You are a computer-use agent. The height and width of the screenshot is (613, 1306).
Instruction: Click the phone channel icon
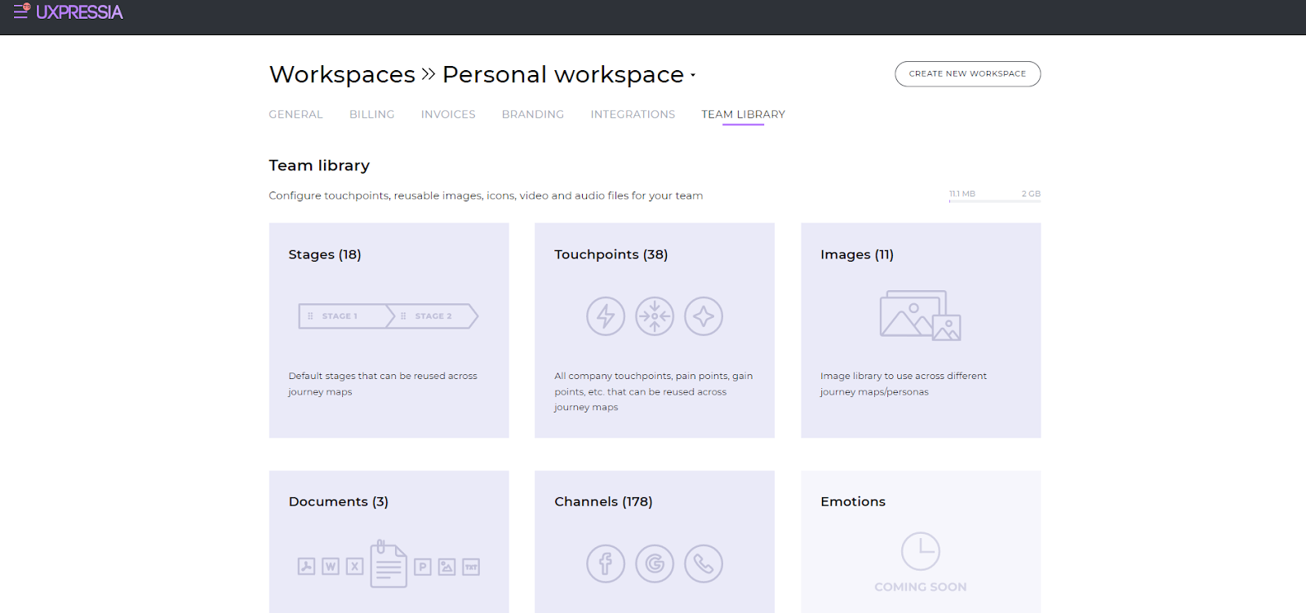point(704,563)
